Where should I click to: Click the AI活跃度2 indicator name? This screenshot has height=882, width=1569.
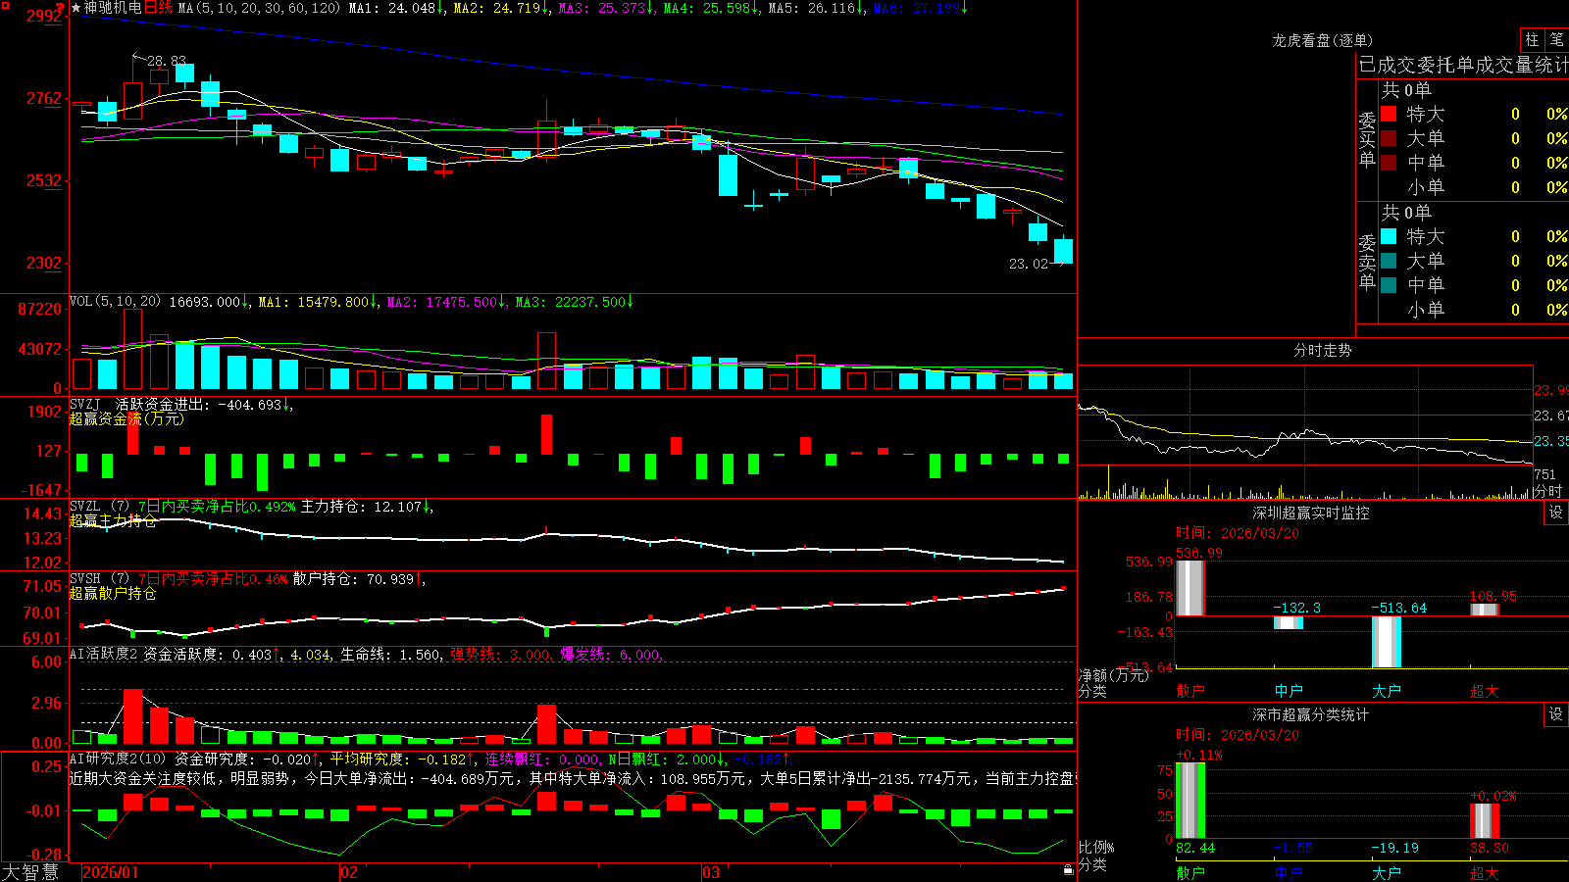click(104, 654)
